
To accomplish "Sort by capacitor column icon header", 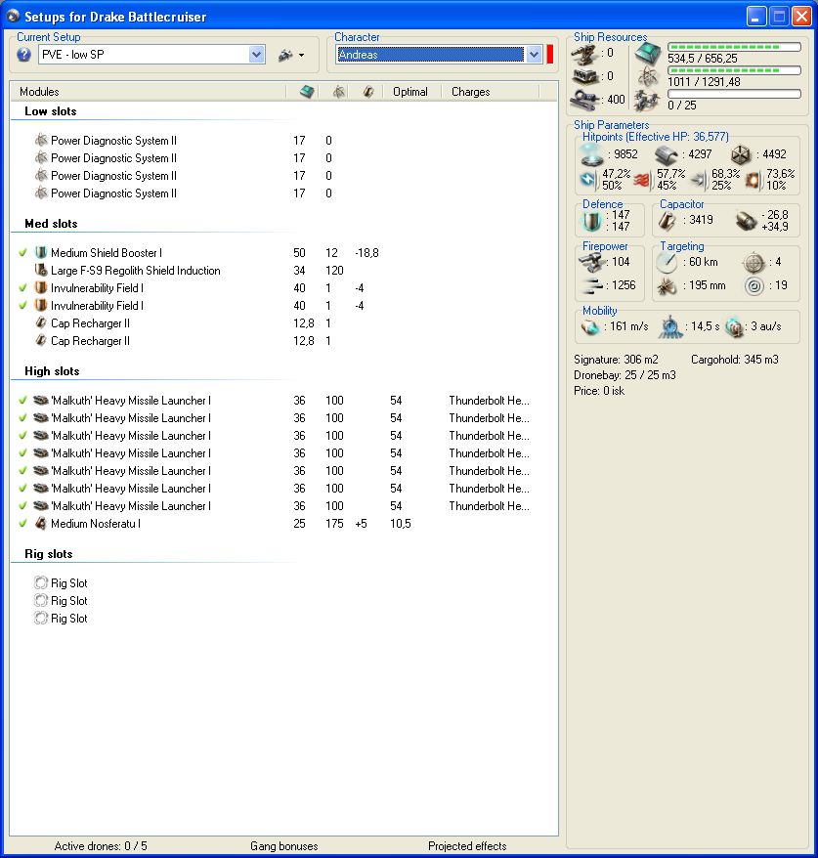I will [368, 92].
